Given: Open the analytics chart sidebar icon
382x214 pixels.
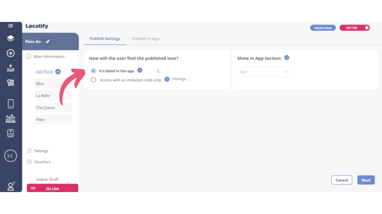Looking at the screenshot, I should pyautogui.click(x=11, y=118).
